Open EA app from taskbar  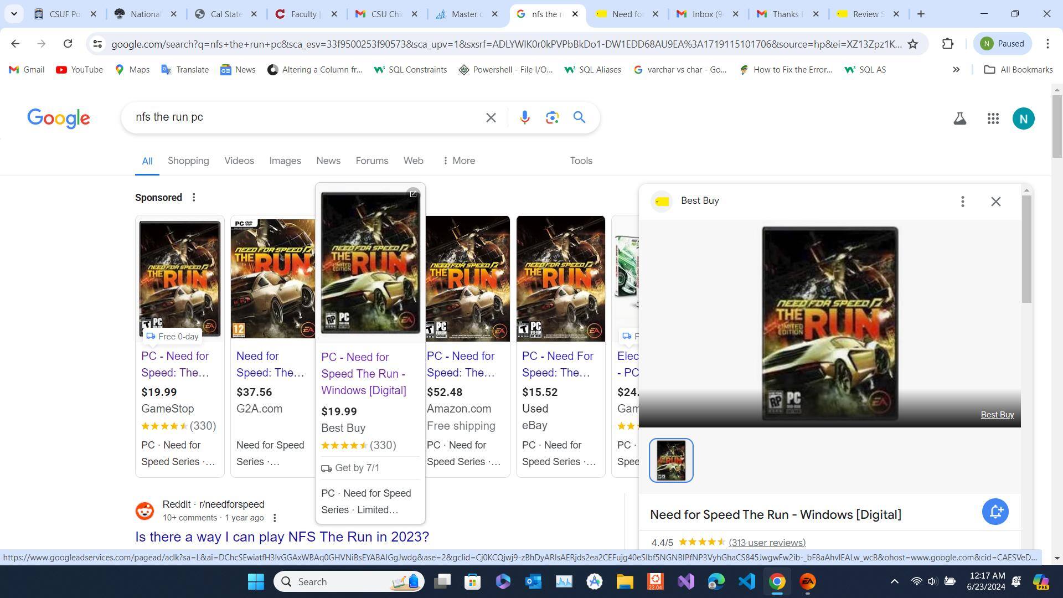pos(807,581)
